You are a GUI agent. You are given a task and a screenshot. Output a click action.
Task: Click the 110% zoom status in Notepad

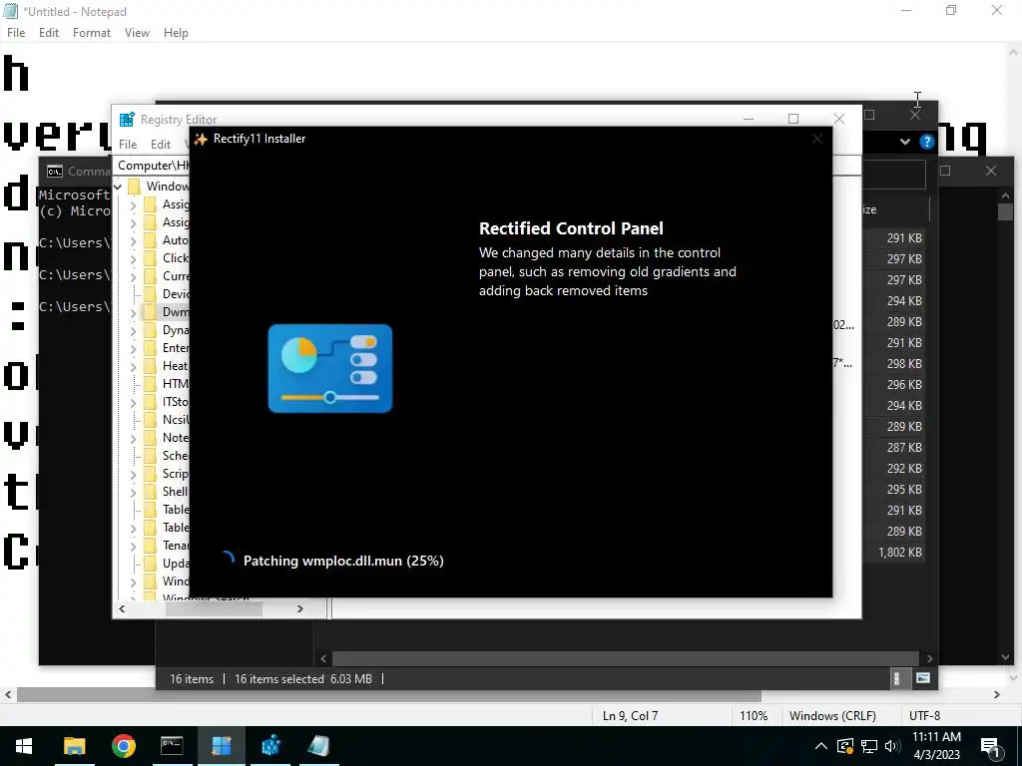[x=754, y=716]
